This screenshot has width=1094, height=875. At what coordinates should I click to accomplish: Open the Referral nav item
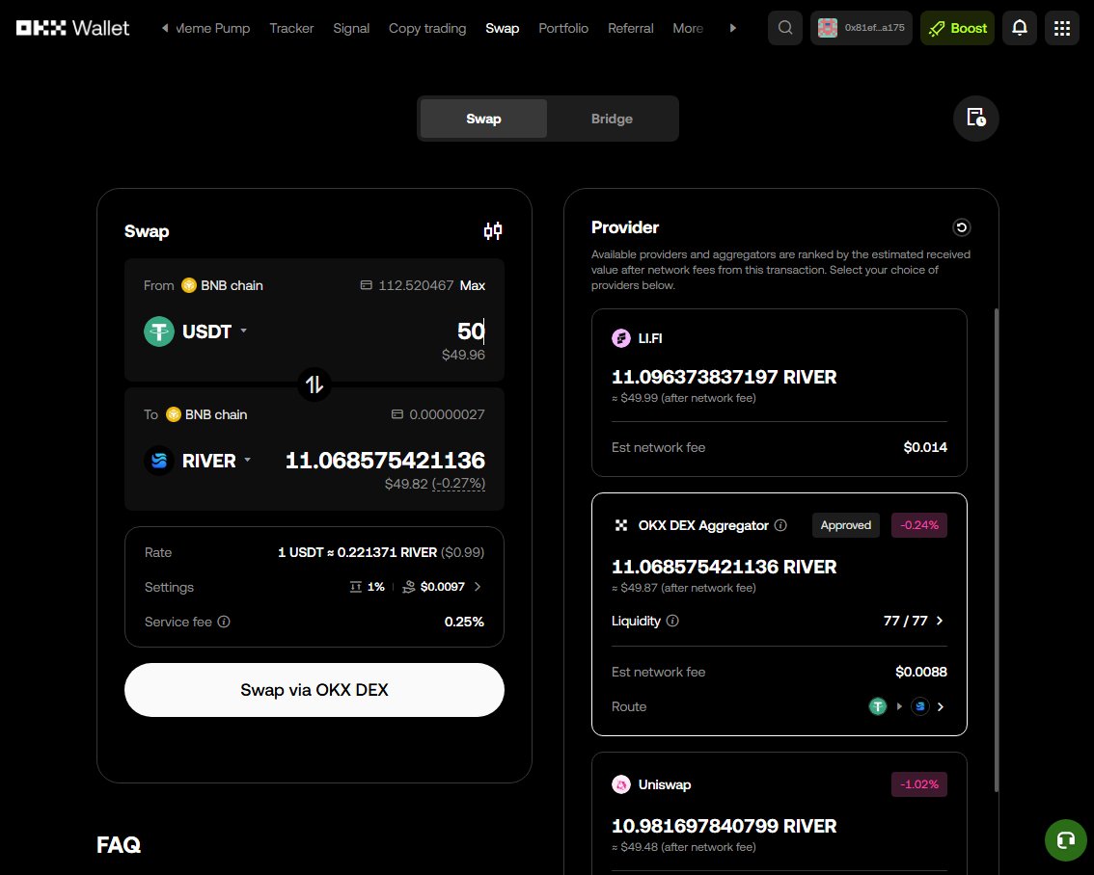point(631,28)
